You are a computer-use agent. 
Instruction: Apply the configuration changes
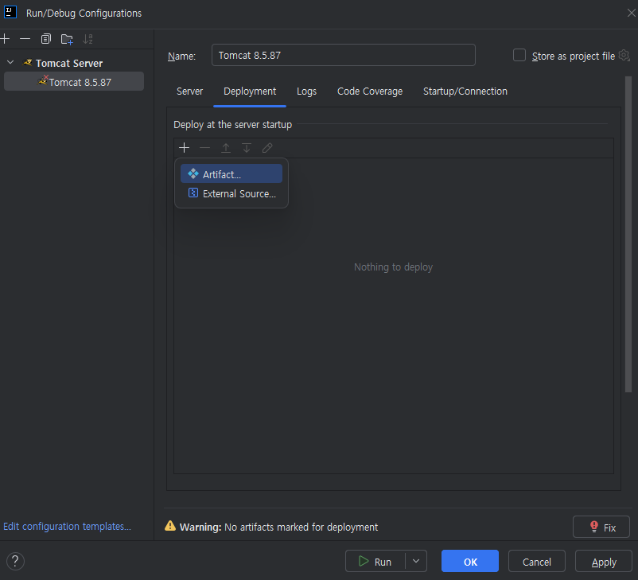604,561
